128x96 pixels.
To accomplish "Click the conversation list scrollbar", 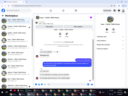I will (x=32, y=33).
